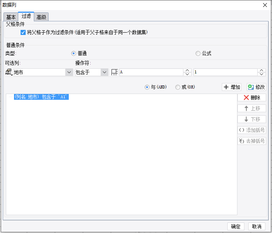Uncheck 将父格子作为过滤条件 checkbox

[x=23, y=32]
